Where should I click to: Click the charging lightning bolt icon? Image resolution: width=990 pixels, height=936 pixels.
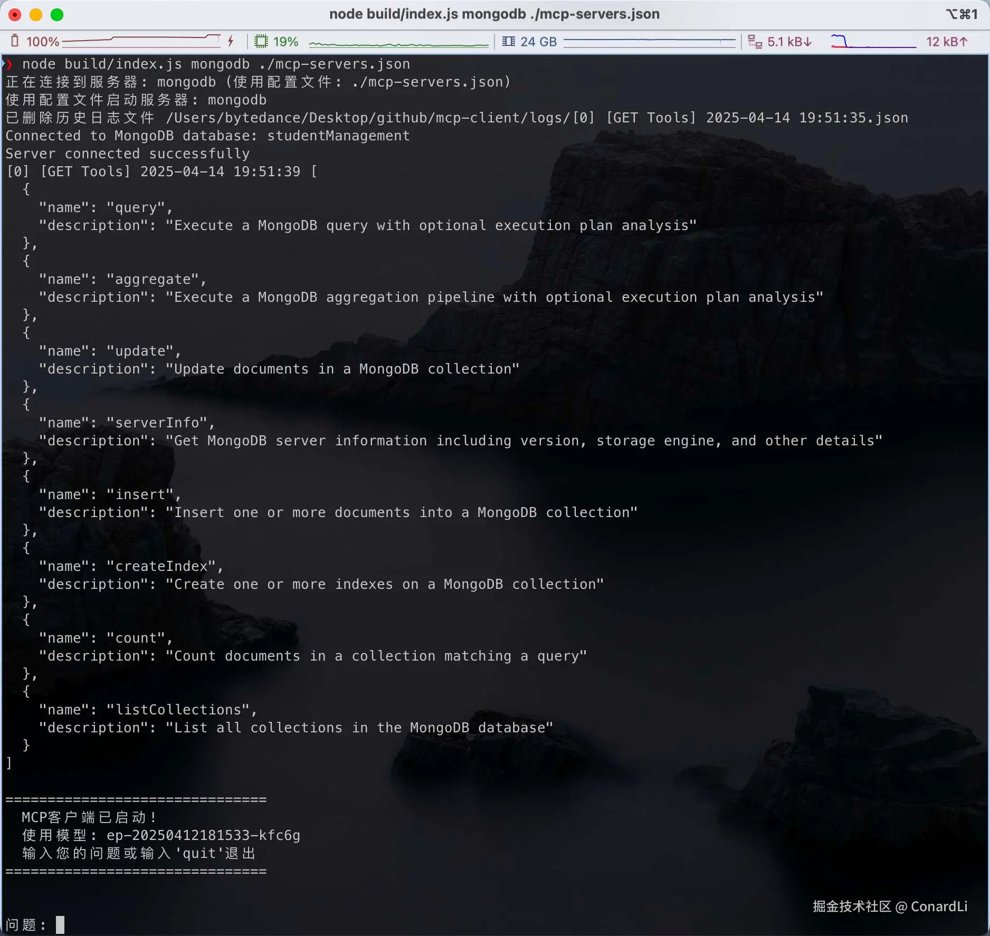tap(231, 41)
